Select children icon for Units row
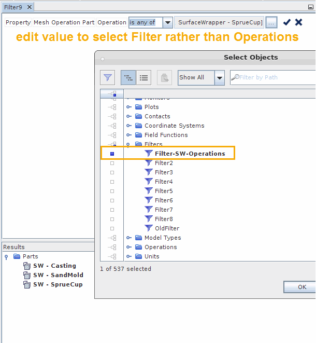316x343 pixels. tap(112, 256)
